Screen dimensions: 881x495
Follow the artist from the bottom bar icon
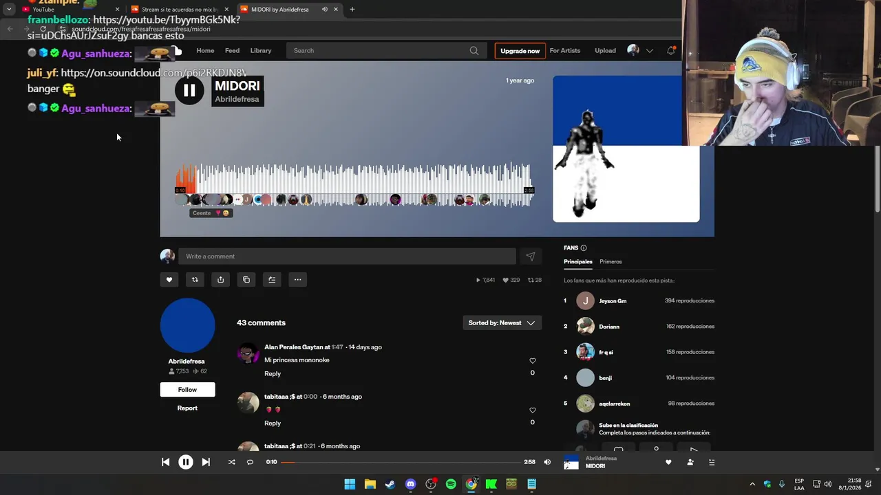pyautogui.click(x=690, y=463)
